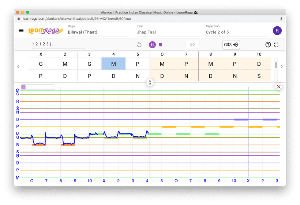This screenshot has width=300, height=205.
Task: Stop playback with the purple square button
Action: pyautogui.click(x=160, y=45)
